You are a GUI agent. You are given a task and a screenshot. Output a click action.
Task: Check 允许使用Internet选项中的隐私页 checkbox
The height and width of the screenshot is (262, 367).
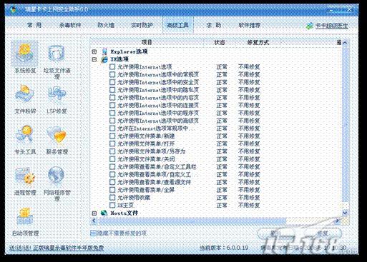112,90
